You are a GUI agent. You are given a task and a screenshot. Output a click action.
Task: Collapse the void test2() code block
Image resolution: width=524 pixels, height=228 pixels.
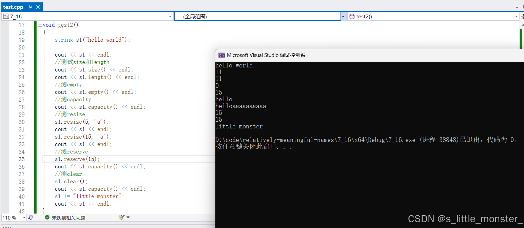tap(40, 25)
